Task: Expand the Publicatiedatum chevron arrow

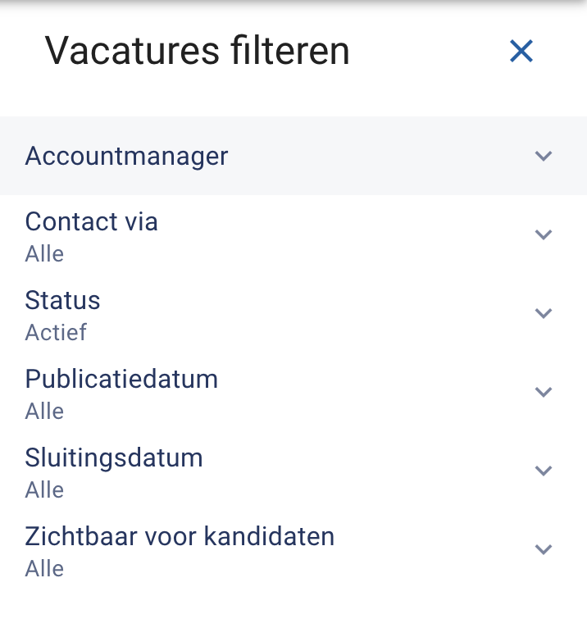Action: pos(544,392)
